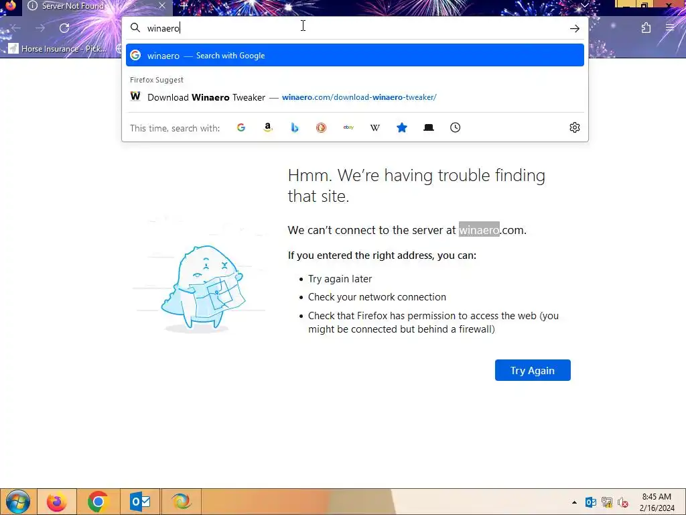Screen dimensions: 686x515
Task: Search this time with DuckDuckGo
Action: pyautogui.click(x=321, y=127)
